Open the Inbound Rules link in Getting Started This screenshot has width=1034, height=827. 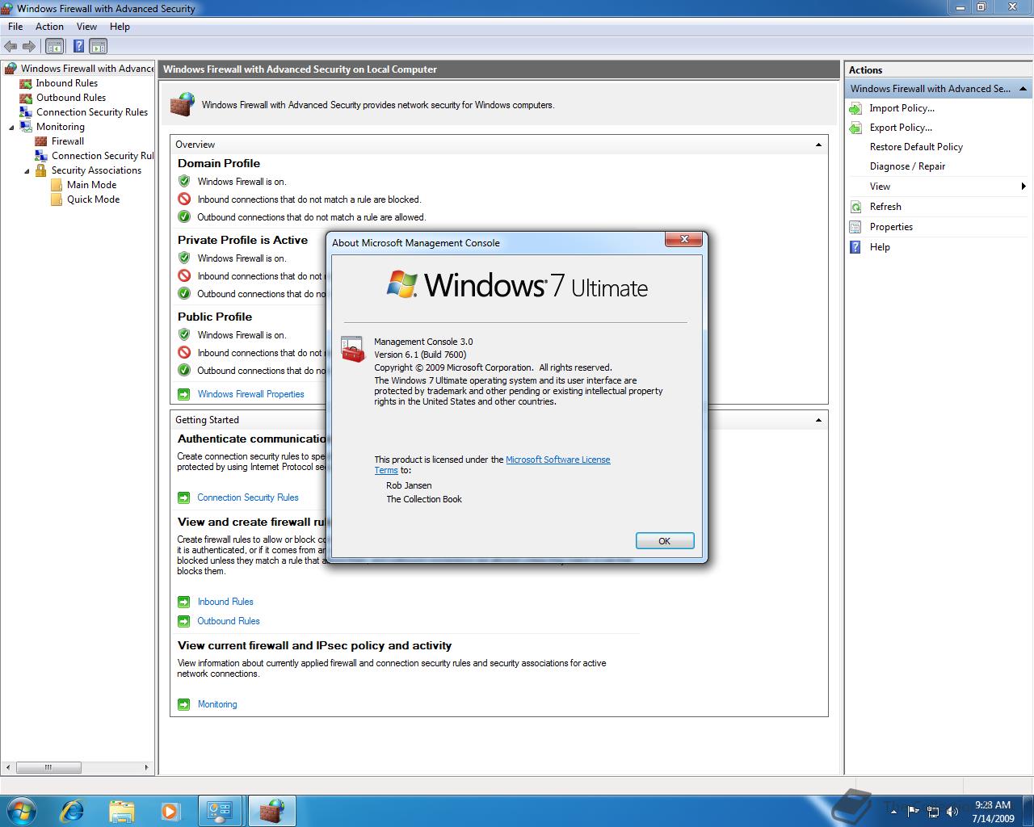(x=225, y=602)
